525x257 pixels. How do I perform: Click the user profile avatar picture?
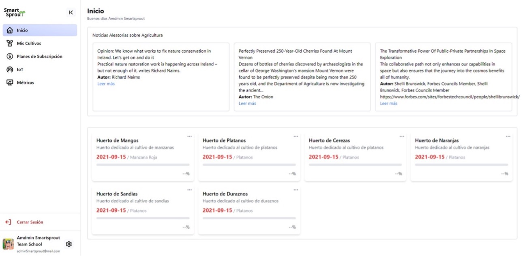[x=8, y=244]
